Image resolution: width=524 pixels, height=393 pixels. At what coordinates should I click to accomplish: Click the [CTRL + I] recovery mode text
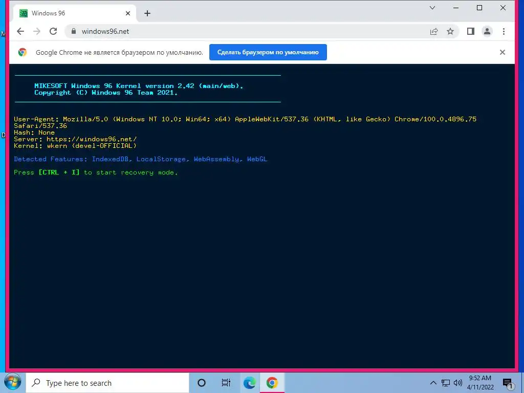59,172
